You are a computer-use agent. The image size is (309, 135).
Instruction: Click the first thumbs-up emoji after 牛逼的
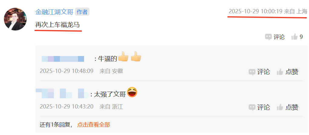pos(123,57)
